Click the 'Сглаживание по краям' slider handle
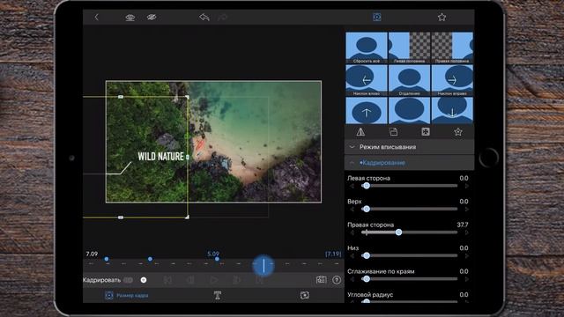The width and height of the screenshot is (564, 317). tap(367, 279)
